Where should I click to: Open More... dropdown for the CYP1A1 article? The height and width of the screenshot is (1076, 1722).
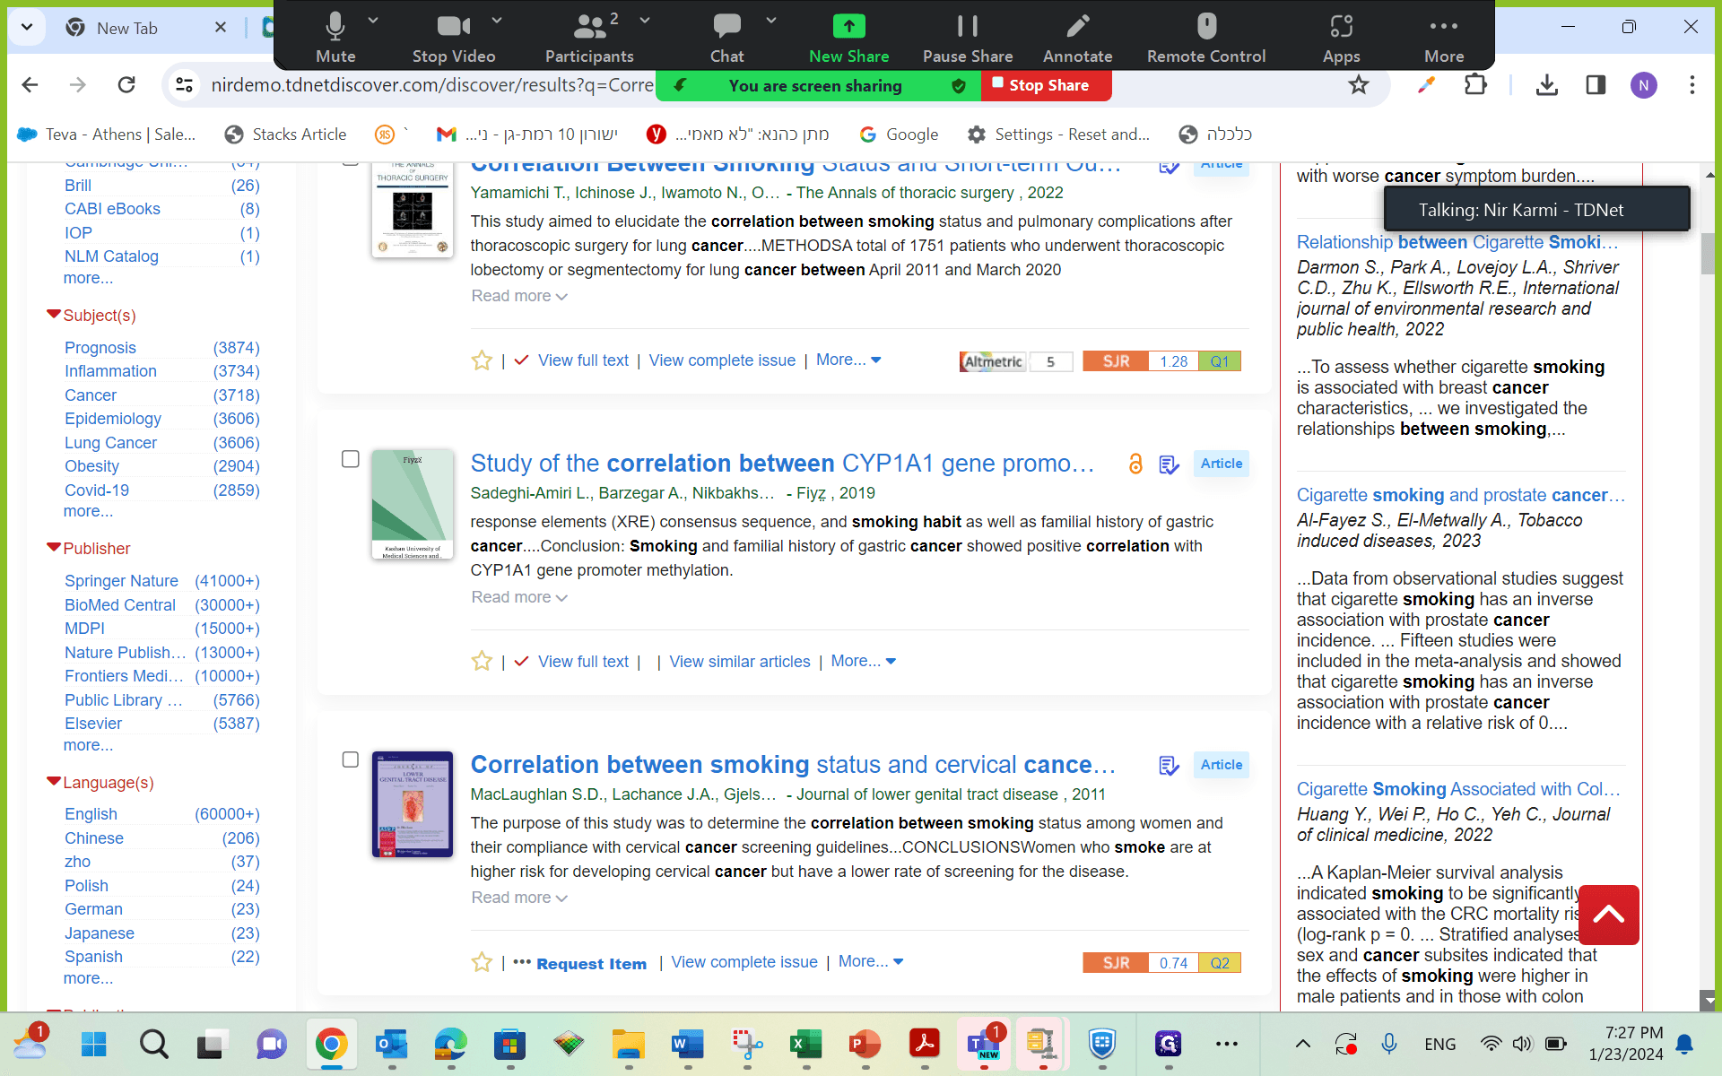pyautogui.click(x=863, y=661)
